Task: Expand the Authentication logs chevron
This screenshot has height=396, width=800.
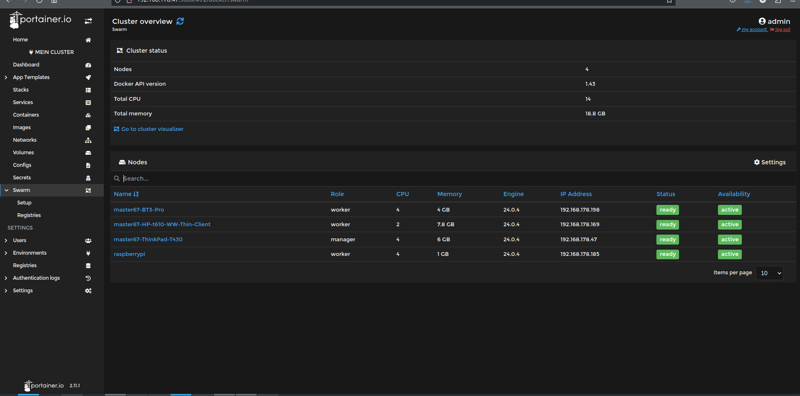Action: point(6,278)
